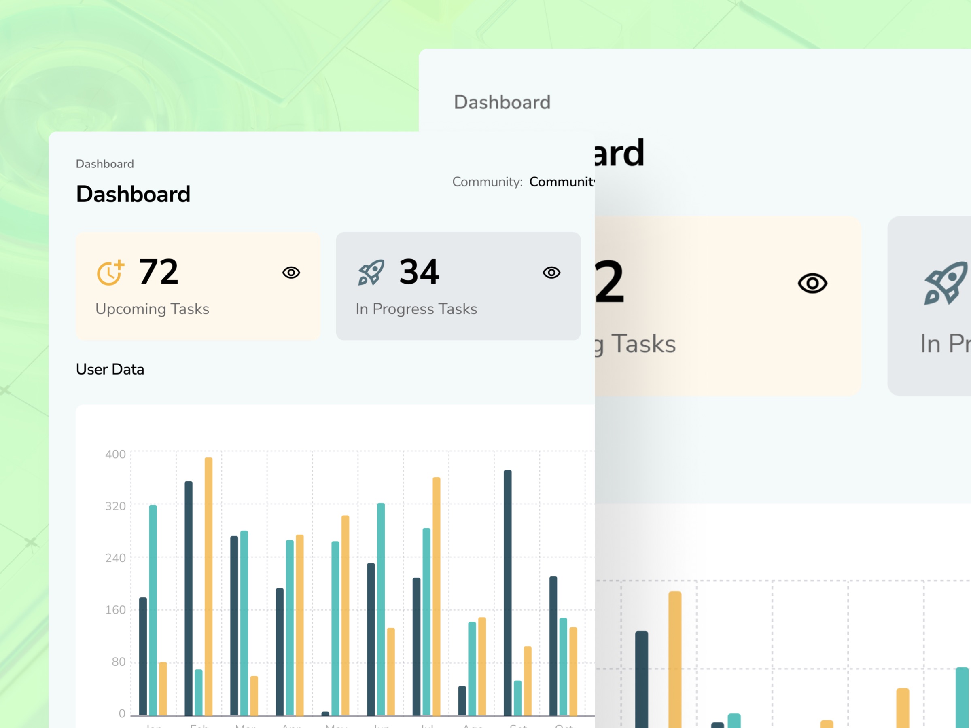Click the 34 count on the In Progress card
Image resolution: width=971 pixels, height=728 pixels.
[x=419, y=272]
